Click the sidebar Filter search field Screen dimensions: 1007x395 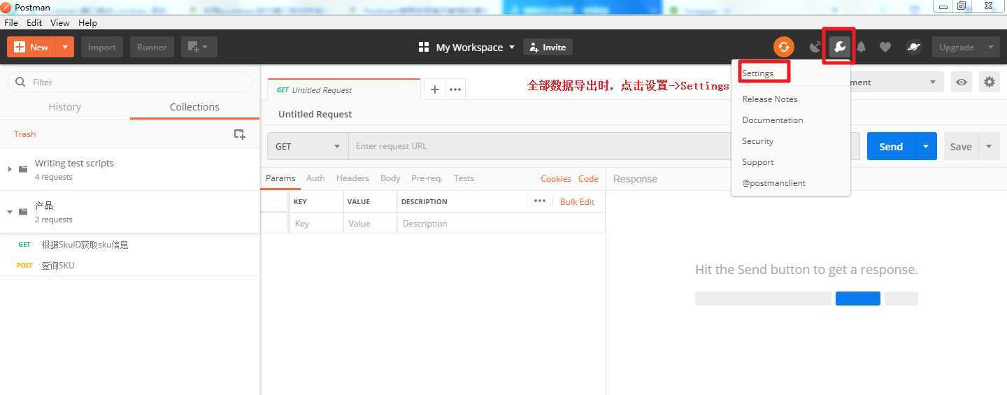129,82
